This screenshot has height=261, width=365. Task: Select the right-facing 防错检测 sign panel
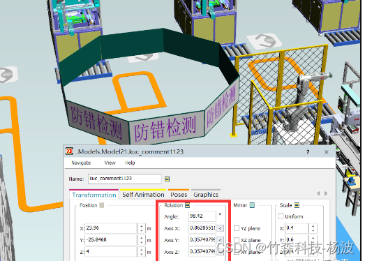pyautogui.click(x=222, y=107)
